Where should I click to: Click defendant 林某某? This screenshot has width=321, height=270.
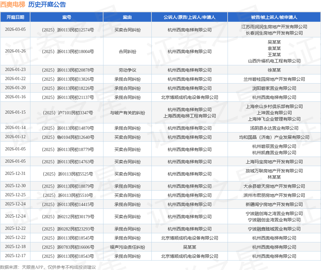click(x=274, y=177)
